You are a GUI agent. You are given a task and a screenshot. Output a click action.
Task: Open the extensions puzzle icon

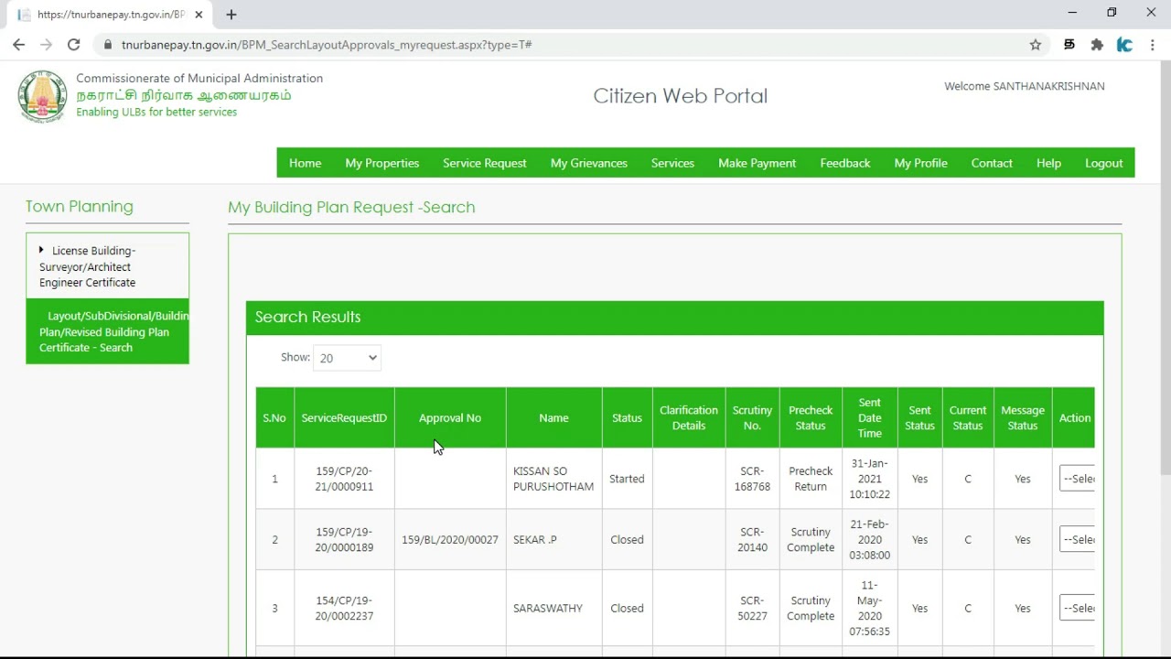coord(1097,45)
